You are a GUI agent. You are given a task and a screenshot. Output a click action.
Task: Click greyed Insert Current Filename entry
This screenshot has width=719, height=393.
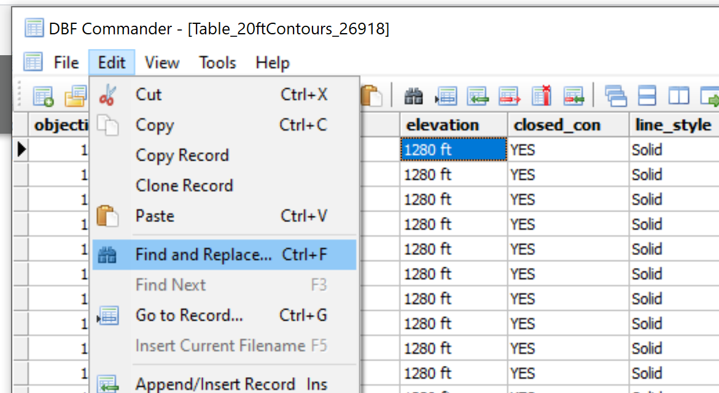[x=224, y=345]
